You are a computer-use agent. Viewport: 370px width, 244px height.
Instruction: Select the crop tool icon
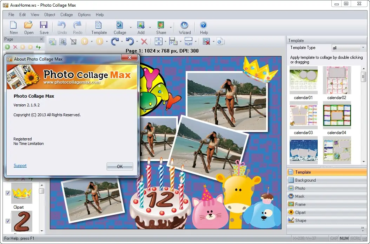pyautogui.click(x=74, y=42)
